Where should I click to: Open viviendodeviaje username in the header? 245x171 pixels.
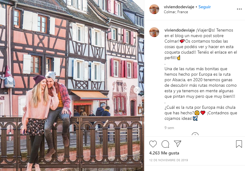pos(179,7)
